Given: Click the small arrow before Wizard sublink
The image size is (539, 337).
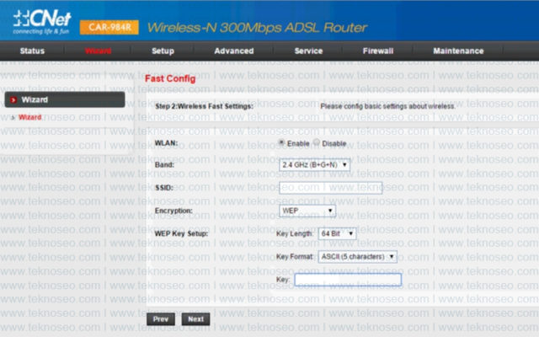Looking at the screenshot, I should click(x=13, y=118).
